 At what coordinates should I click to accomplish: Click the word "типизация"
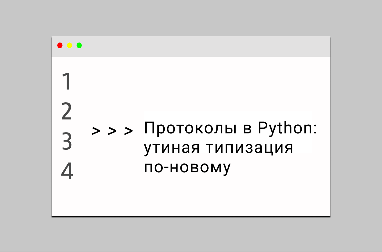tap(249, 148)
